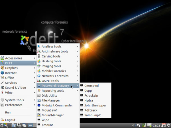Click the Mobile Forensics icon

click(x=39, y=71)
